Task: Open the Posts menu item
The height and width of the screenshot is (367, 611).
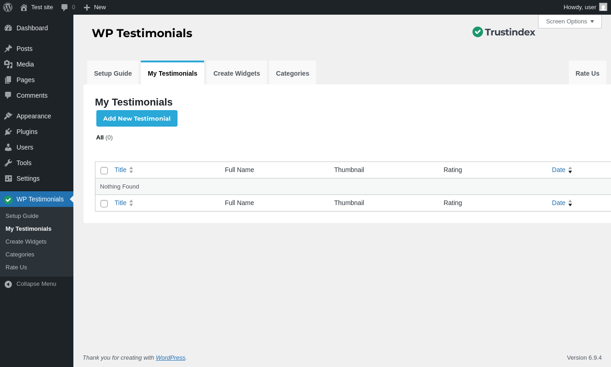Action: click(x=37, y=49)
